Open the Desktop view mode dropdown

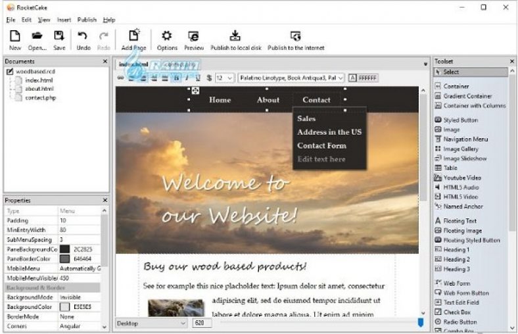tap(151, 323)
